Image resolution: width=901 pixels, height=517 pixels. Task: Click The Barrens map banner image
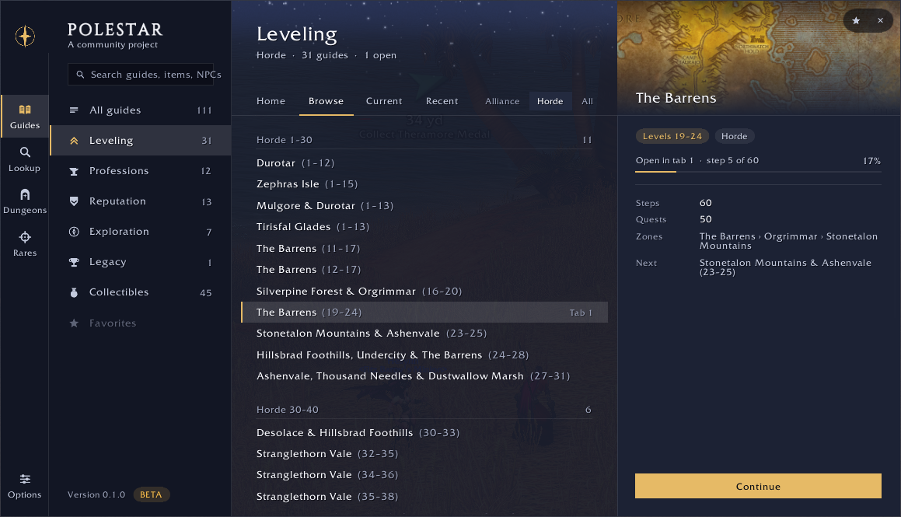pos(759,58)
